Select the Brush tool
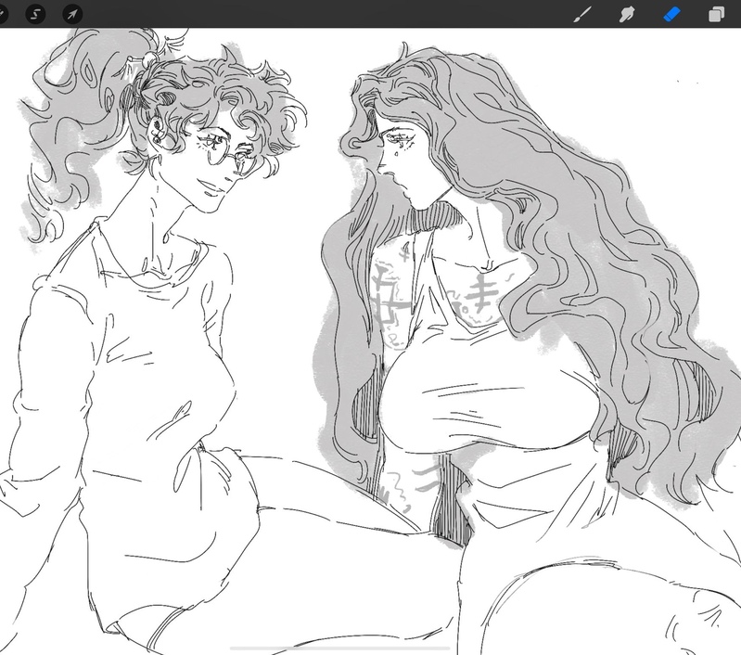Screen dimensions: 741x655 (x=582, y=14)
